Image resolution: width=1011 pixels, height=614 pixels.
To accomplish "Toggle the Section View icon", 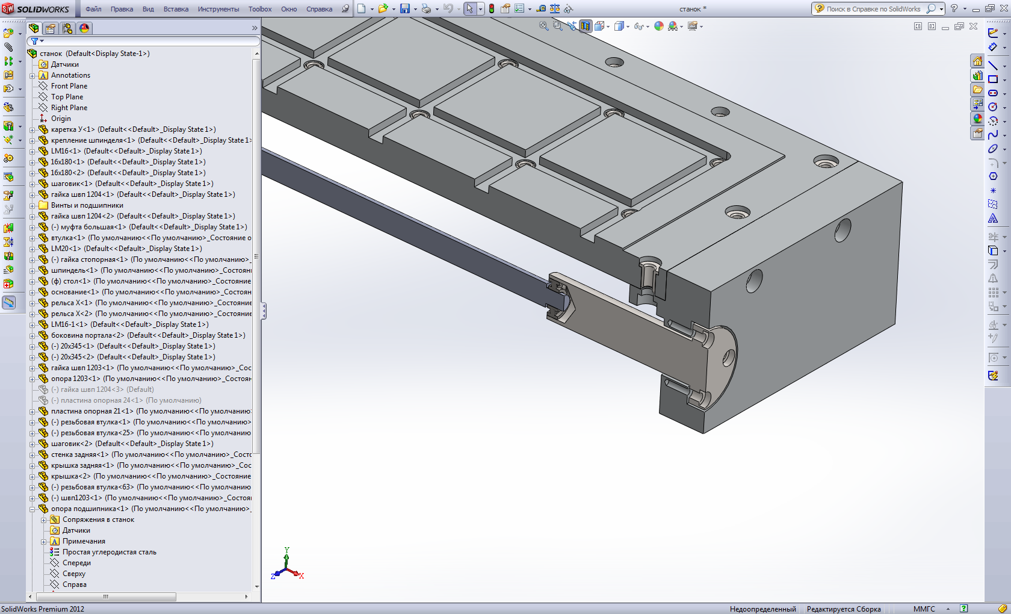I will [586, 26].
